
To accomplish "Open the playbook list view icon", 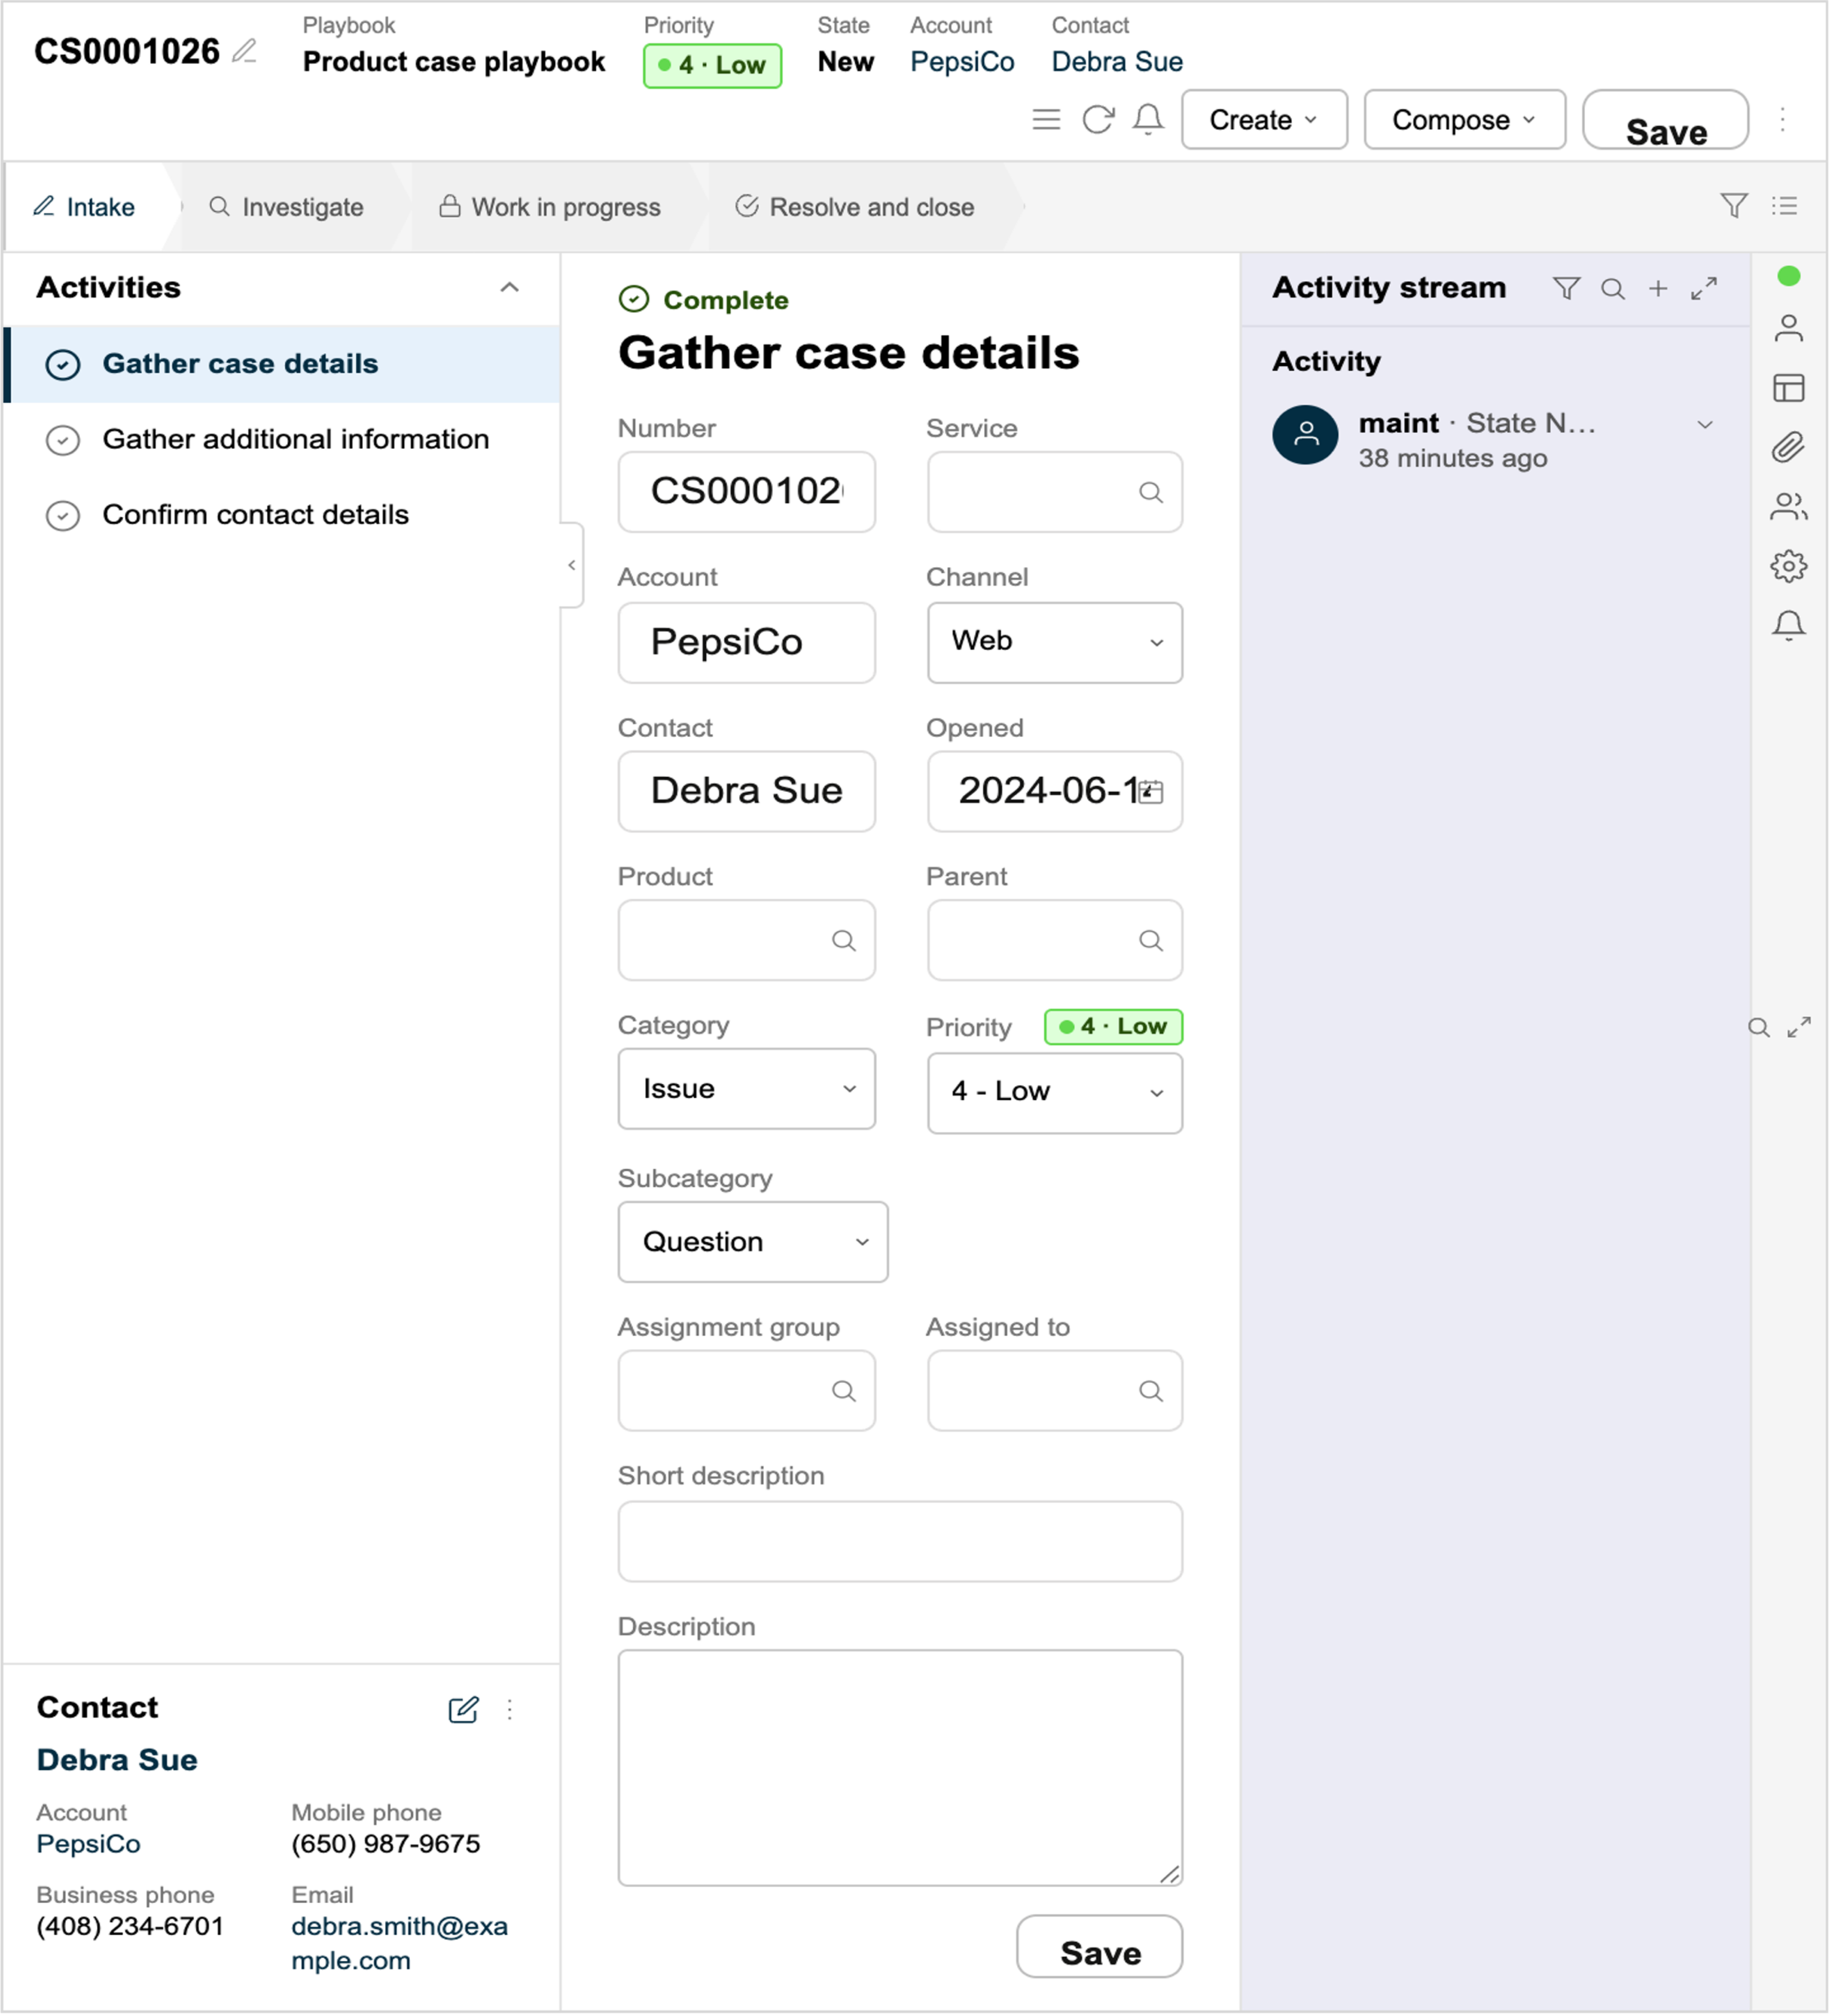I will (1784, 206).
